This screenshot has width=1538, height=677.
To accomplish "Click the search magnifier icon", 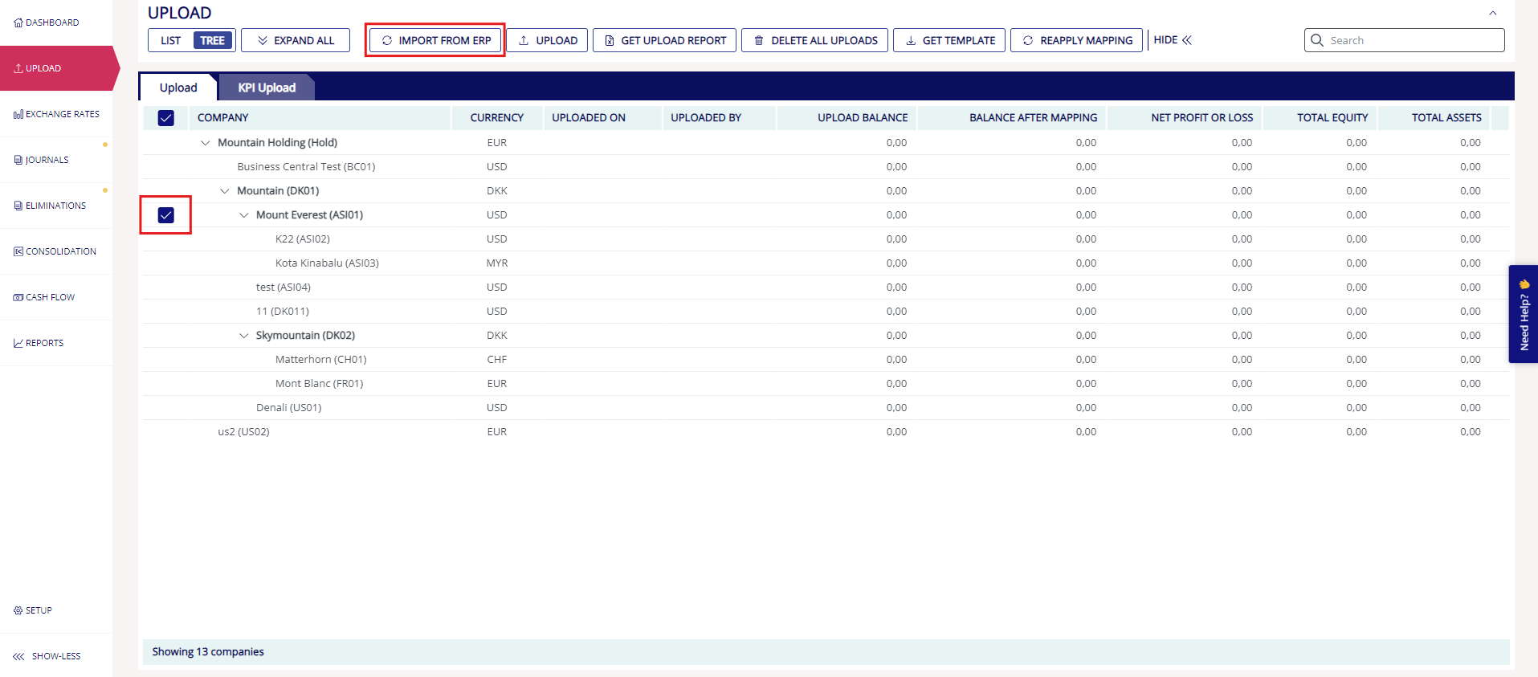I will [1317, 40].
